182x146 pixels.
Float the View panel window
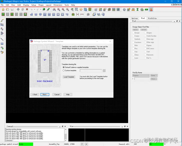click(125, 126)
